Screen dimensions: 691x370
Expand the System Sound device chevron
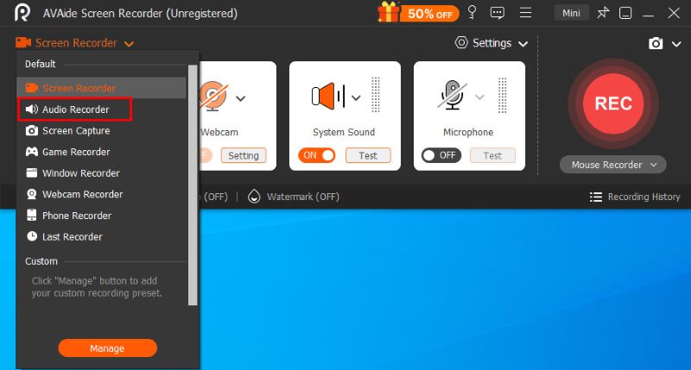click(356, 97)
